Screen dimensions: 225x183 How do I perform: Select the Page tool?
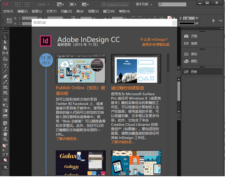(x=5, y=48)
